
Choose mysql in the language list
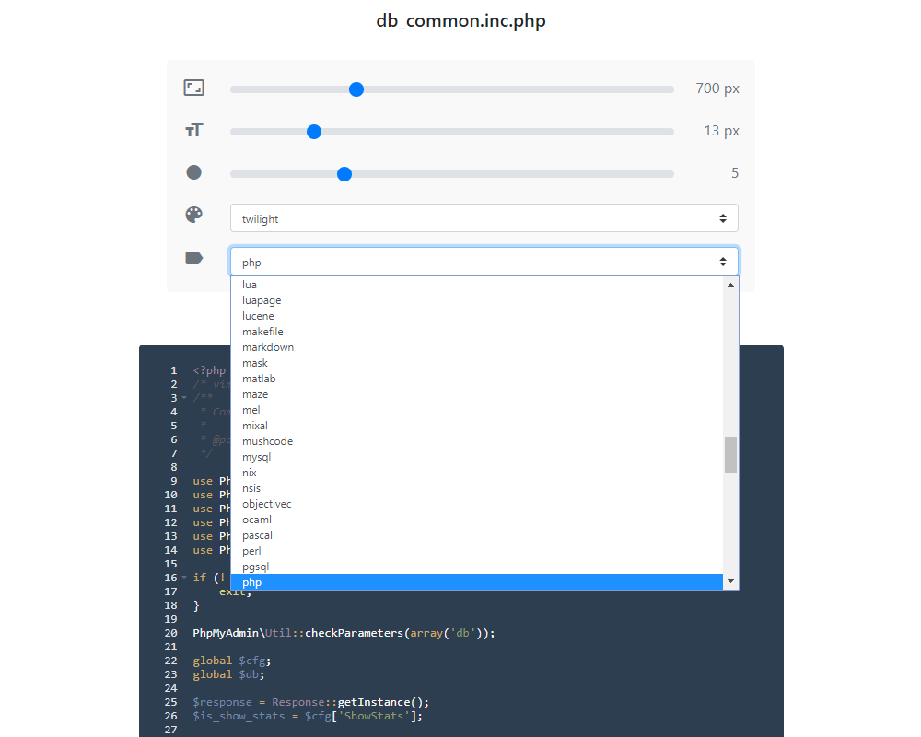pos(256,457)
